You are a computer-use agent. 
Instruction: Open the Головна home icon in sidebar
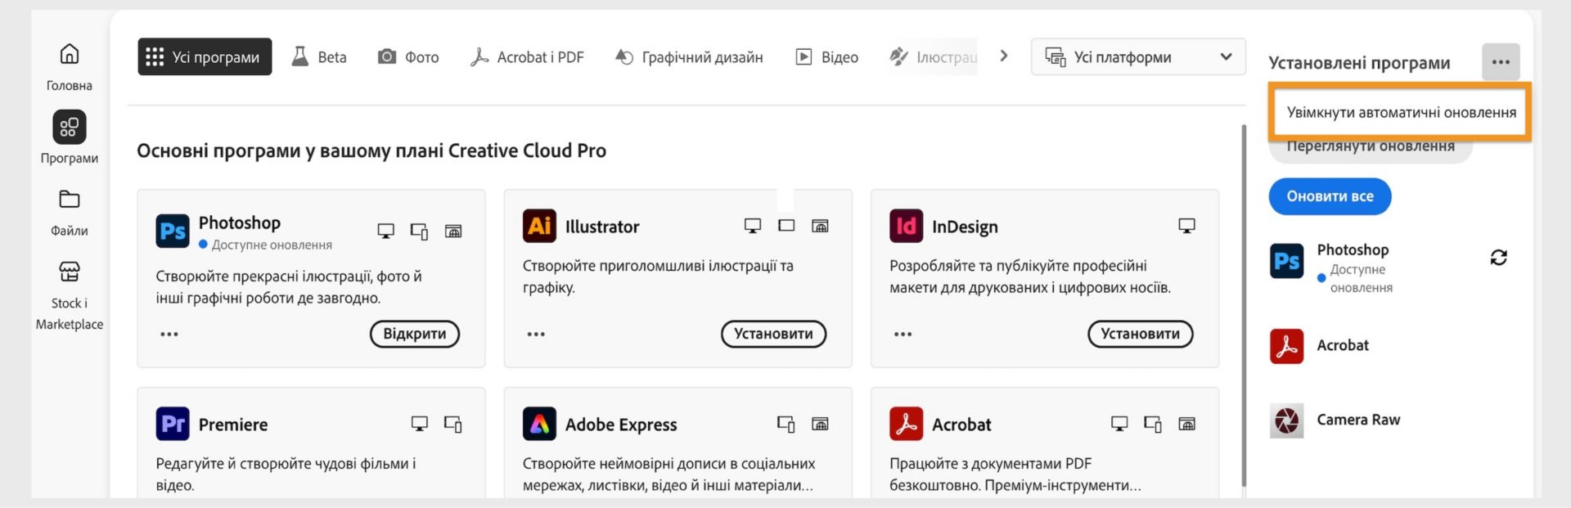tap(70, 54)
